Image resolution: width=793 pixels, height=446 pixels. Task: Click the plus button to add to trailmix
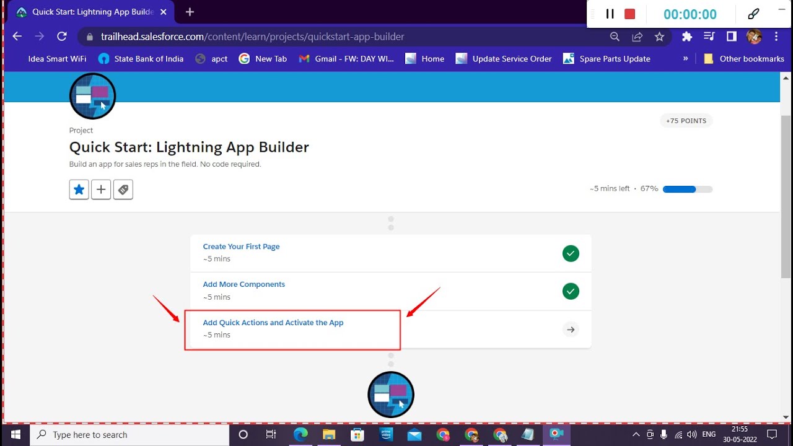click(x=101, y=190)
